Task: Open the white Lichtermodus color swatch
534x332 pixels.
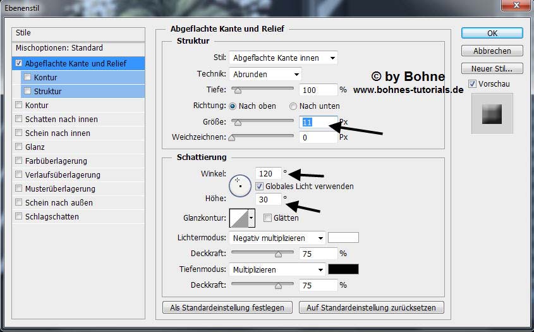Action: [x=343, y=238]
